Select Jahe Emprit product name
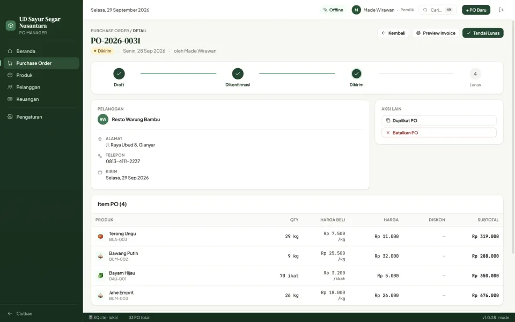Viewport: 515px width, 322px height. [121, 293]
